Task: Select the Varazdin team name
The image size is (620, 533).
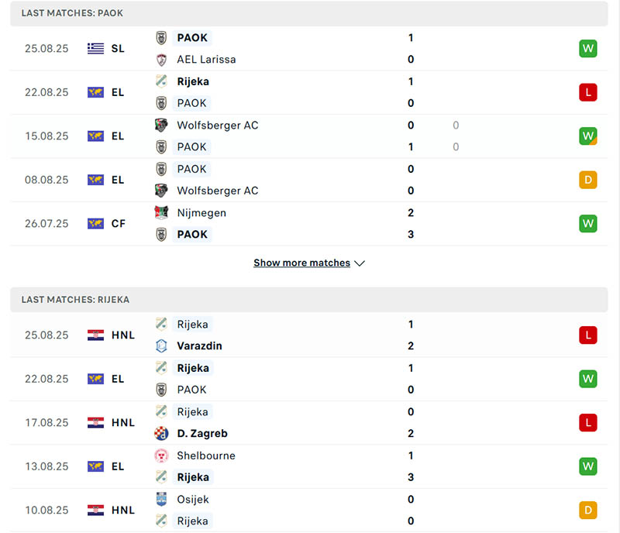Action: coord(199,346)
